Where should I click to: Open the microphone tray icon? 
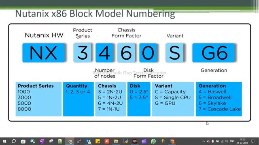213,141
